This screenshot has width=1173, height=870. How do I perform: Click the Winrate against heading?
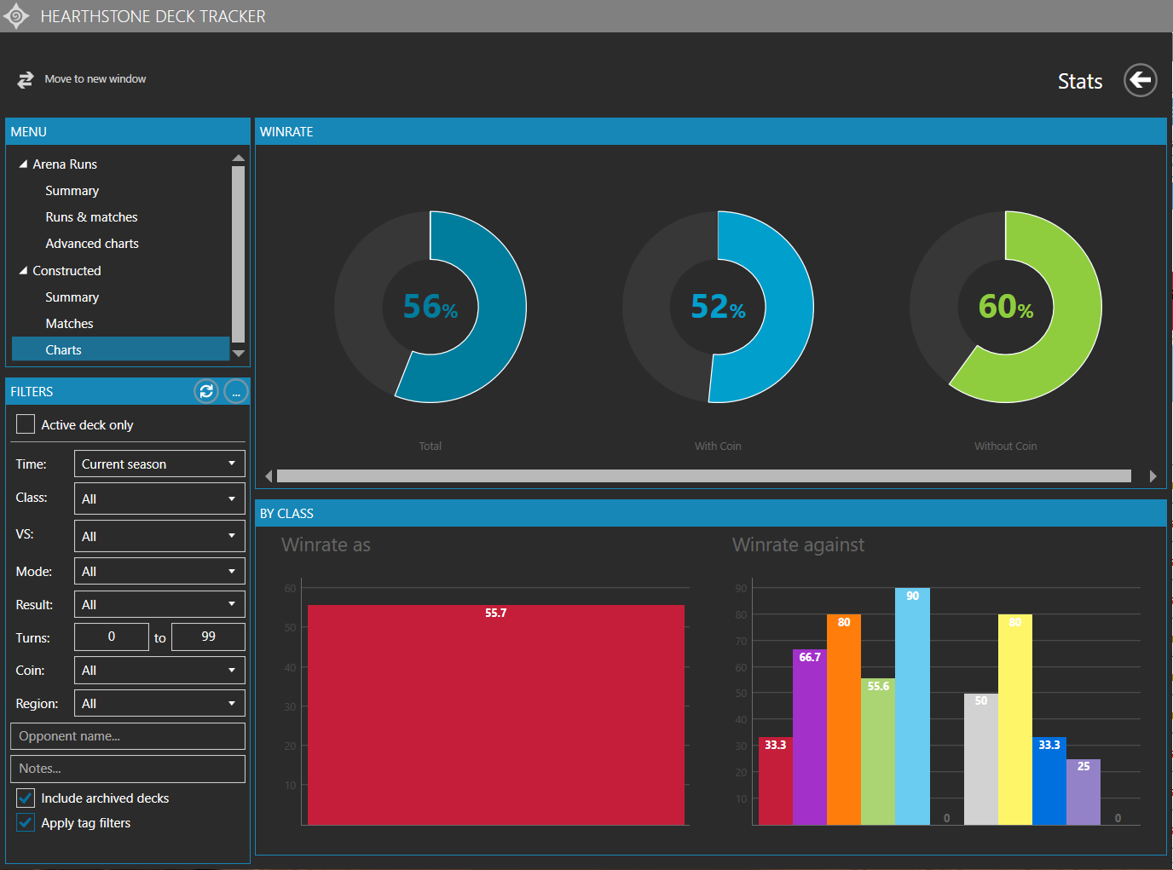[x=798, y=544]
